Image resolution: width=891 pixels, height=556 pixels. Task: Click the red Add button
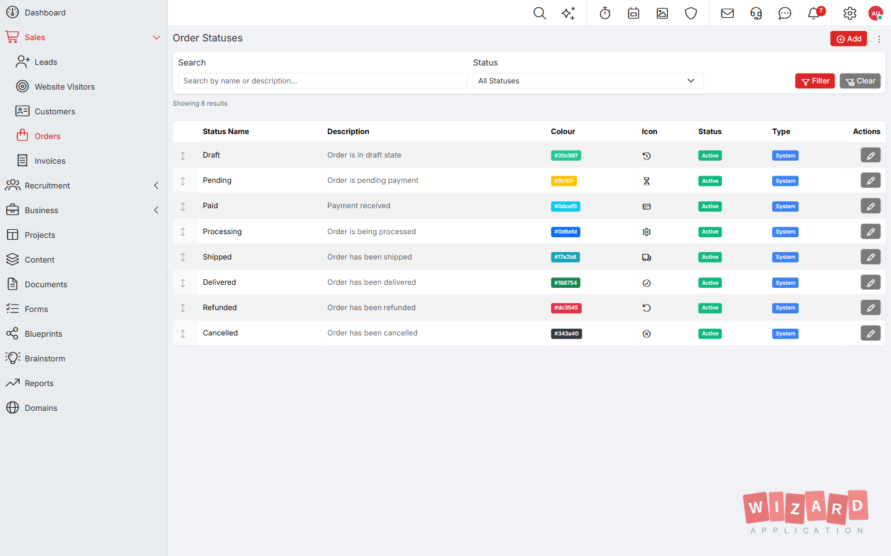[x=848, y=39]
